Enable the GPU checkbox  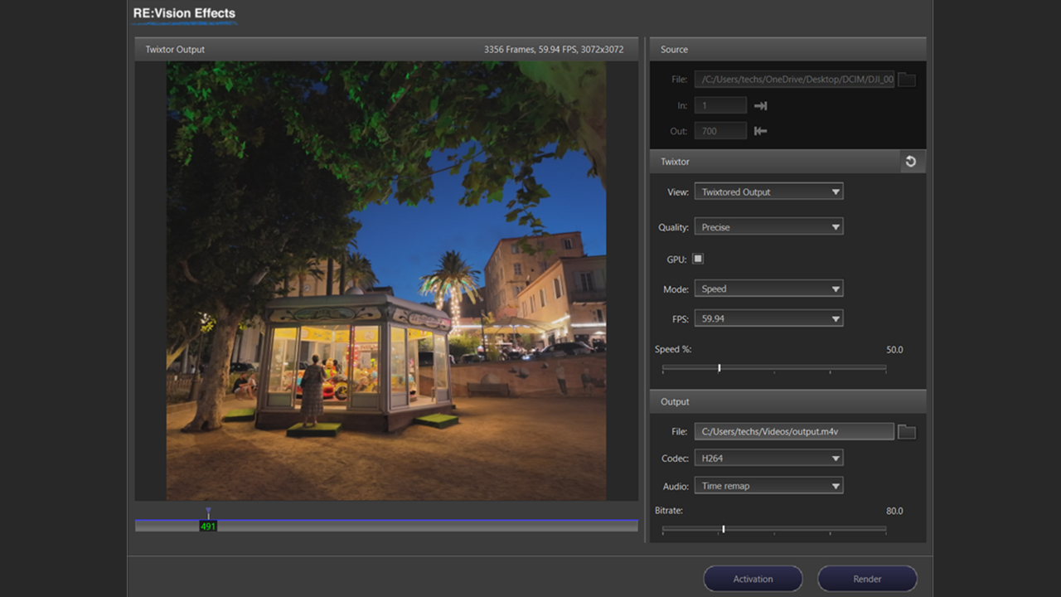point(698,259)
